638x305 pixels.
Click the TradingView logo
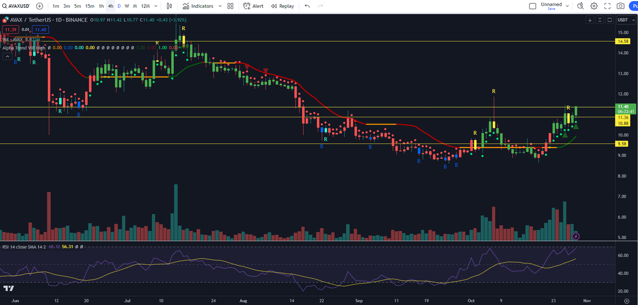[9, 288]
